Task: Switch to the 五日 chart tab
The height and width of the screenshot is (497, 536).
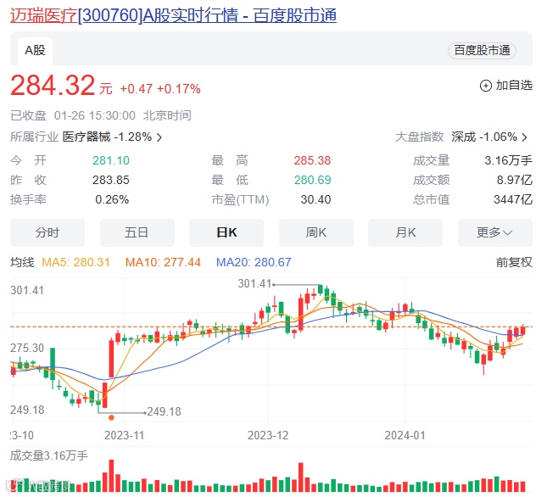Action: click(137, 232)
